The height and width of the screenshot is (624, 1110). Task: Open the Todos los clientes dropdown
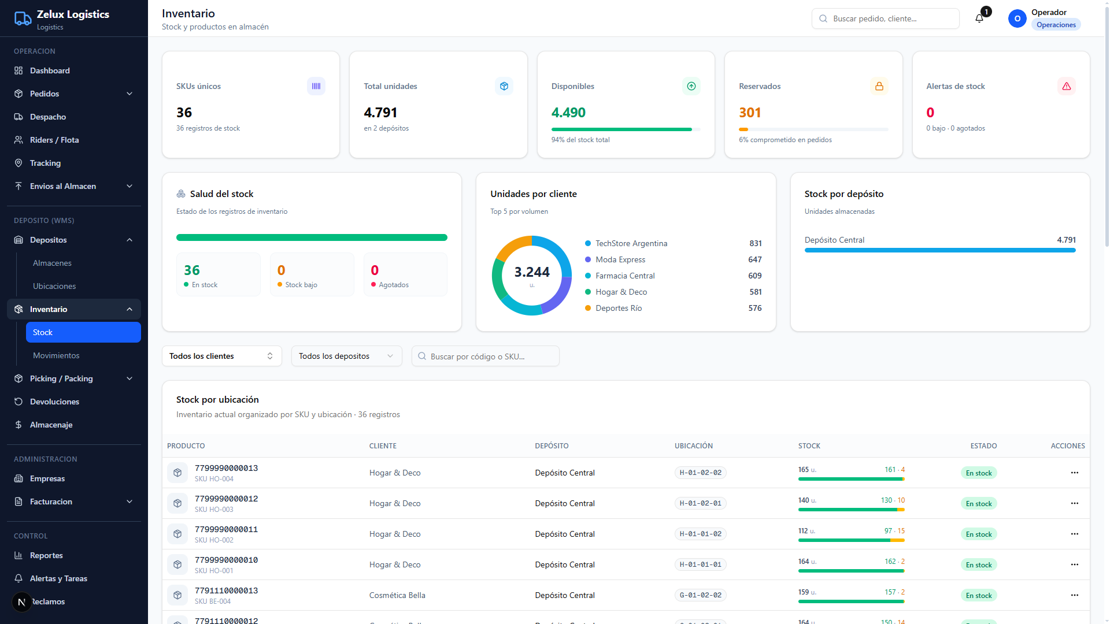click(x=222, y=356)
